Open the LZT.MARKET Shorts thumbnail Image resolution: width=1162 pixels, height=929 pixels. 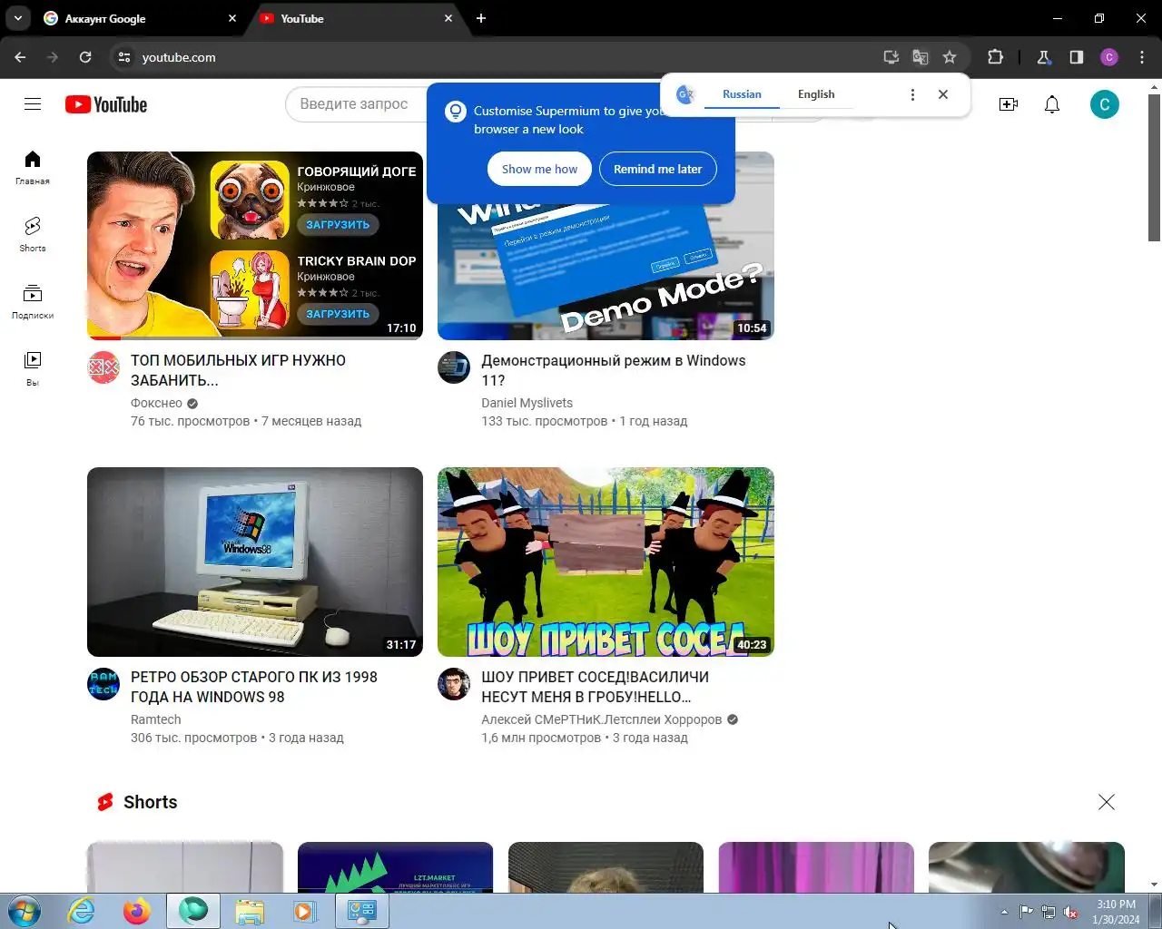(395, 867)
